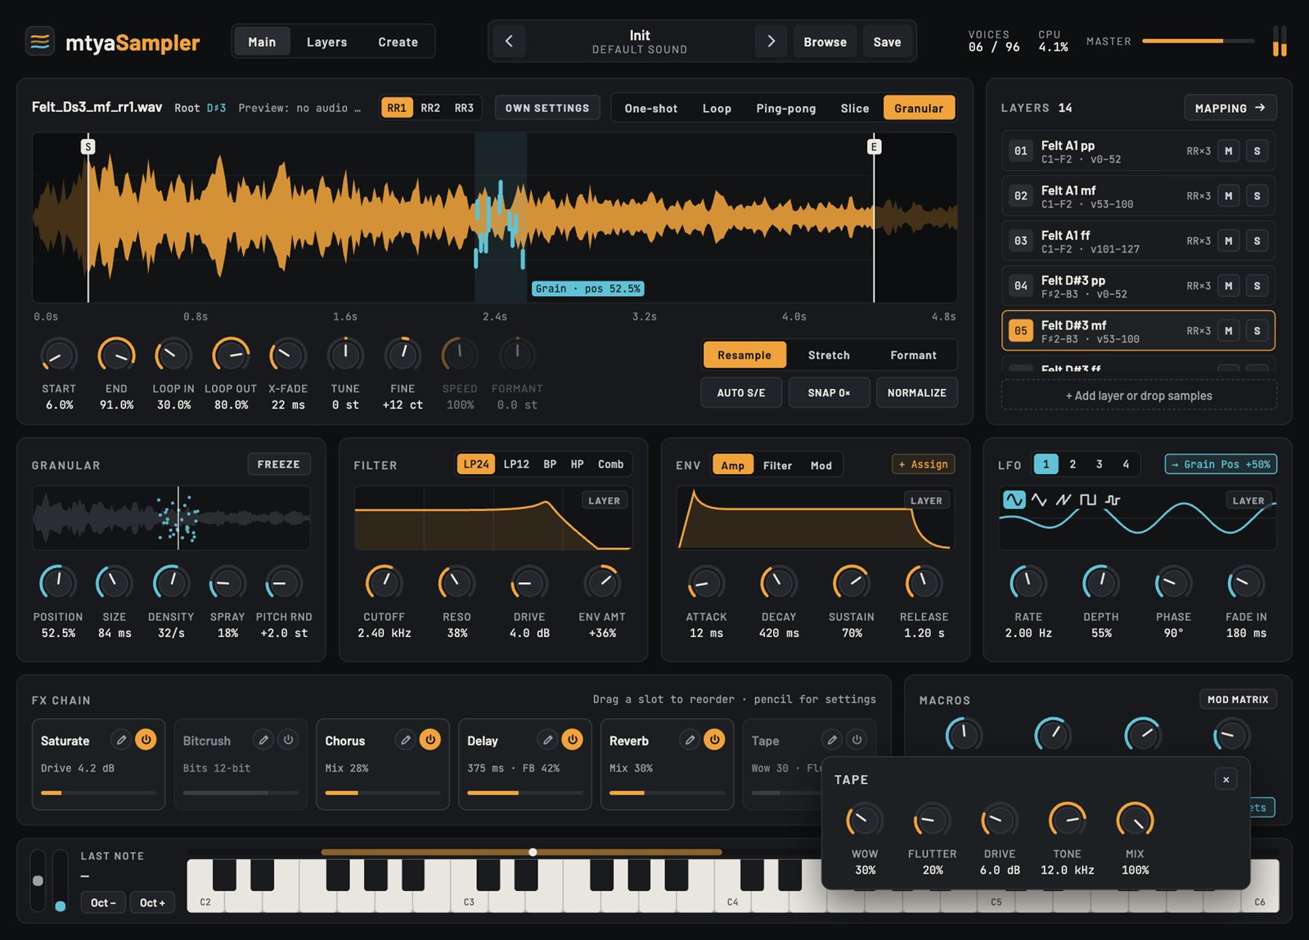Screen dimensions: 1309x940
Task: Choose the LP12 filter type
Action: (x=516, y=464)
